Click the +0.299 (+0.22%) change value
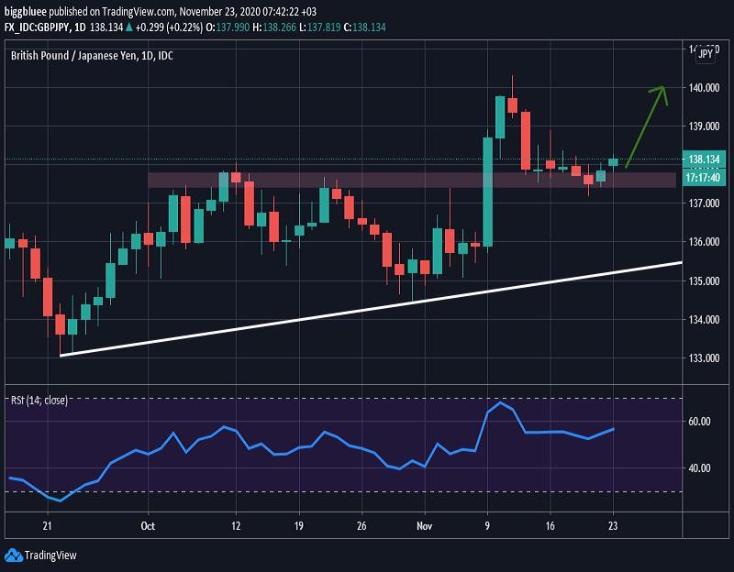Image resolution: width=734 pixels, height=572 pixels. (x=169, y=27)
